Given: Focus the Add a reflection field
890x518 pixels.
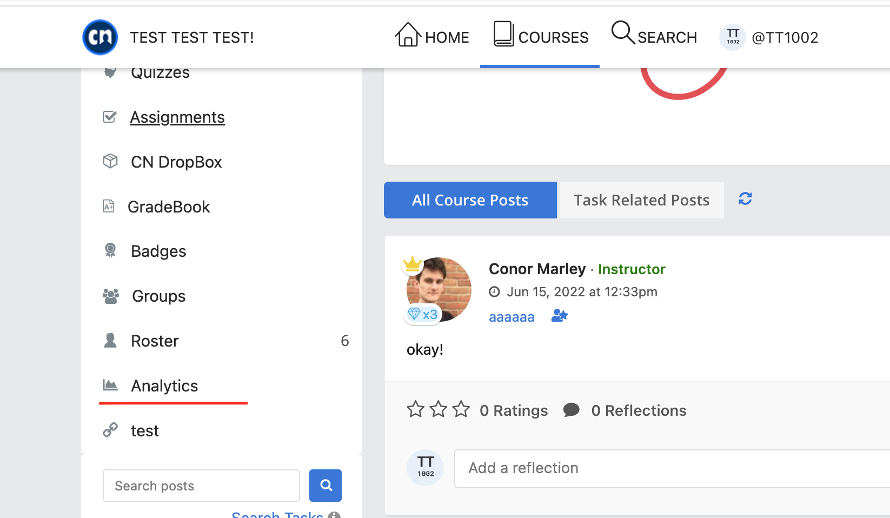Looking at the screenshot, I should pos(672,468).
